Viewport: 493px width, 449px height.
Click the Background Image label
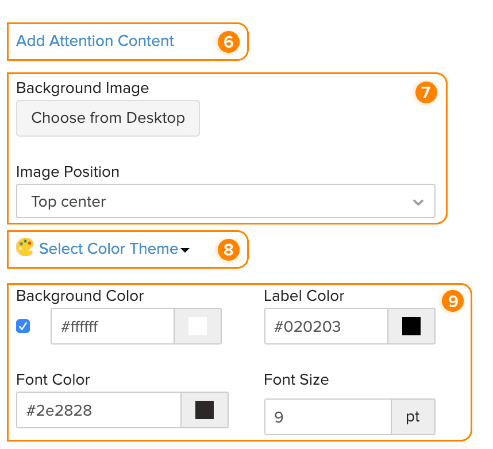coord(83,88)
